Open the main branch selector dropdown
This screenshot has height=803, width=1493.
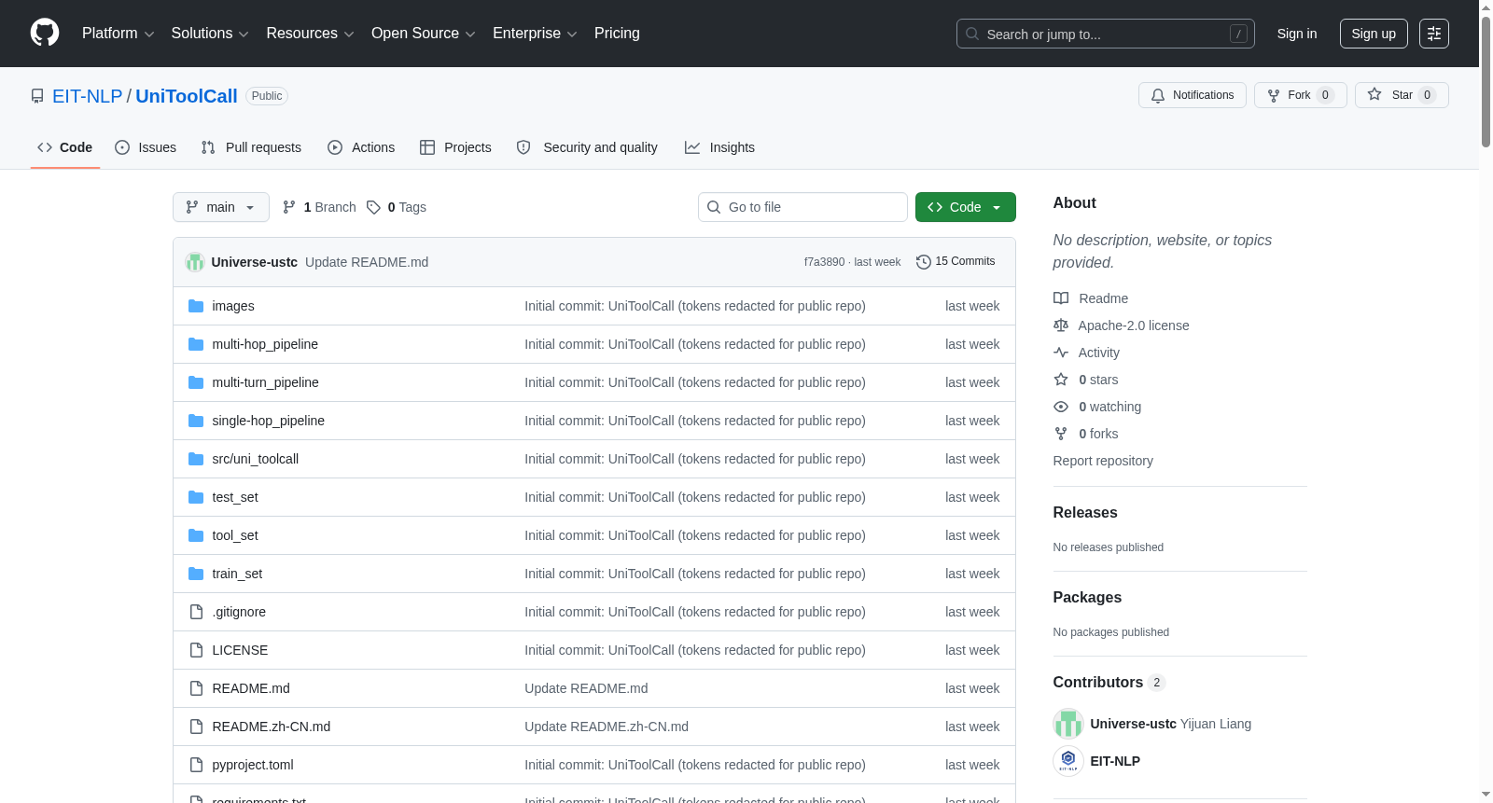(221, 207)
